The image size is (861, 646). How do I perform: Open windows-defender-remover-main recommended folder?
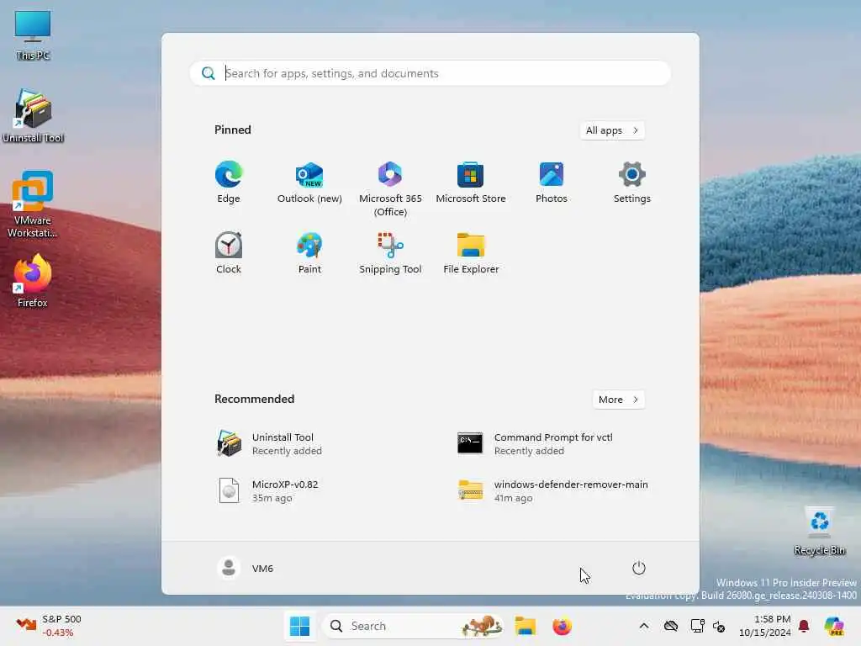point(552,490)
